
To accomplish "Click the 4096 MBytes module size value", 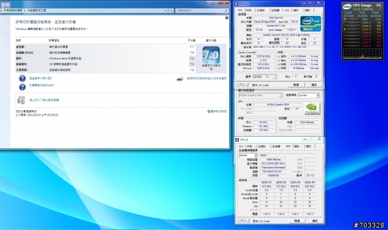I will [273, 160].
